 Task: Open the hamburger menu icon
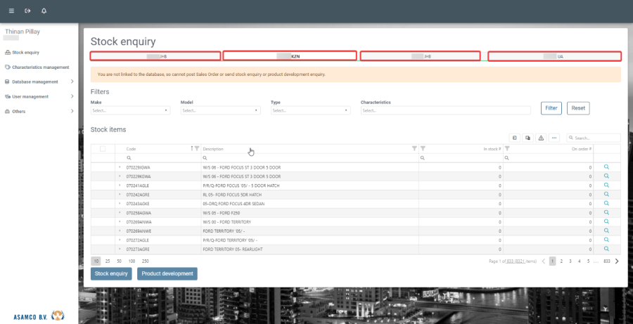[11, 11]
